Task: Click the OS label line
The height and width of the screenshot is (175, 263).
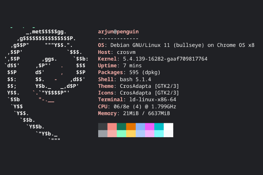Action: click(176, 45)
